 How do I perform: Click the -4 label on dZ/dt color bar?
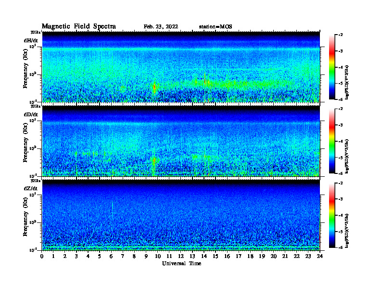pos(341,215)
